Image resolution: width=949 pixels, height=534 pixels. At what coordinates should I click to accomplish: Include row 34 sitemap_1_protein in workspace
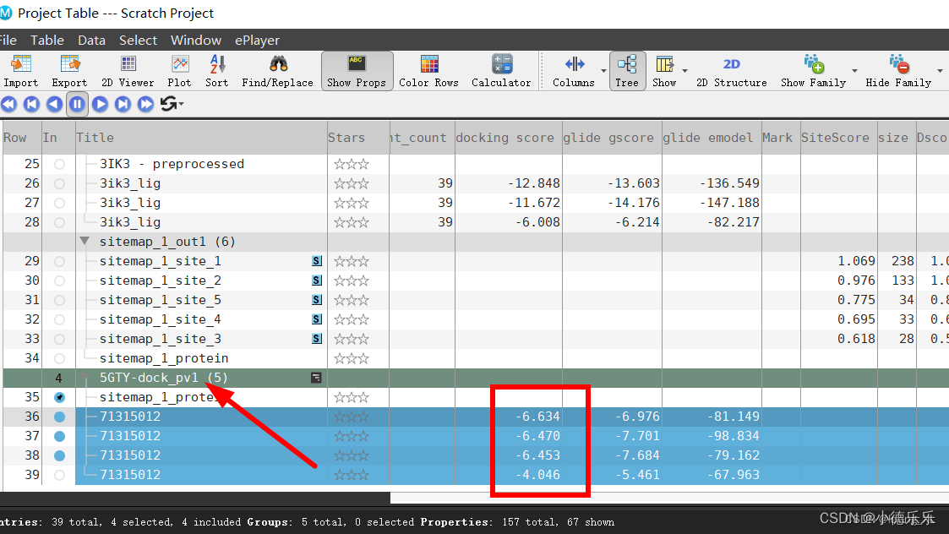[59, 358]
